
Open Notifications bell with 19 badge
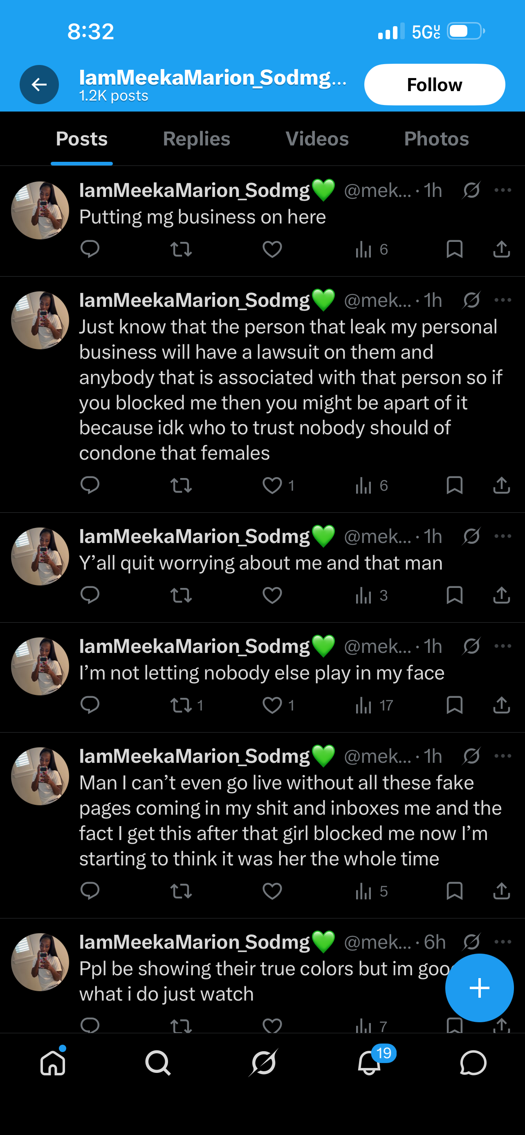tap(369, 1063)
